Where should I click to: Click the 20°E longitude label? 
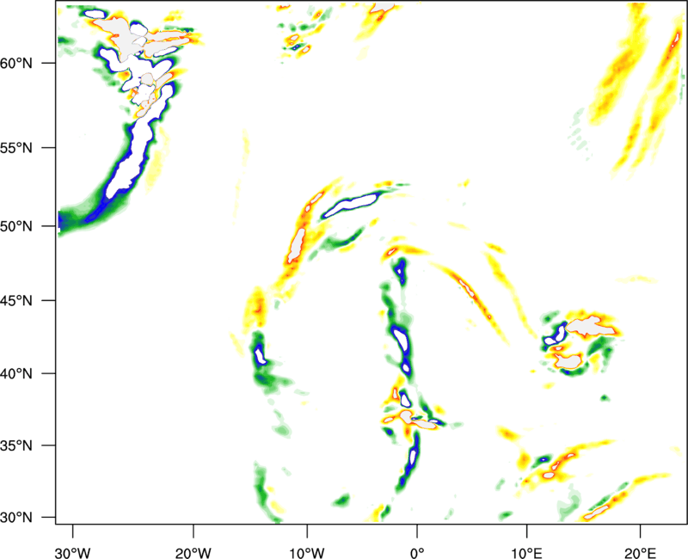click(640, 553)
